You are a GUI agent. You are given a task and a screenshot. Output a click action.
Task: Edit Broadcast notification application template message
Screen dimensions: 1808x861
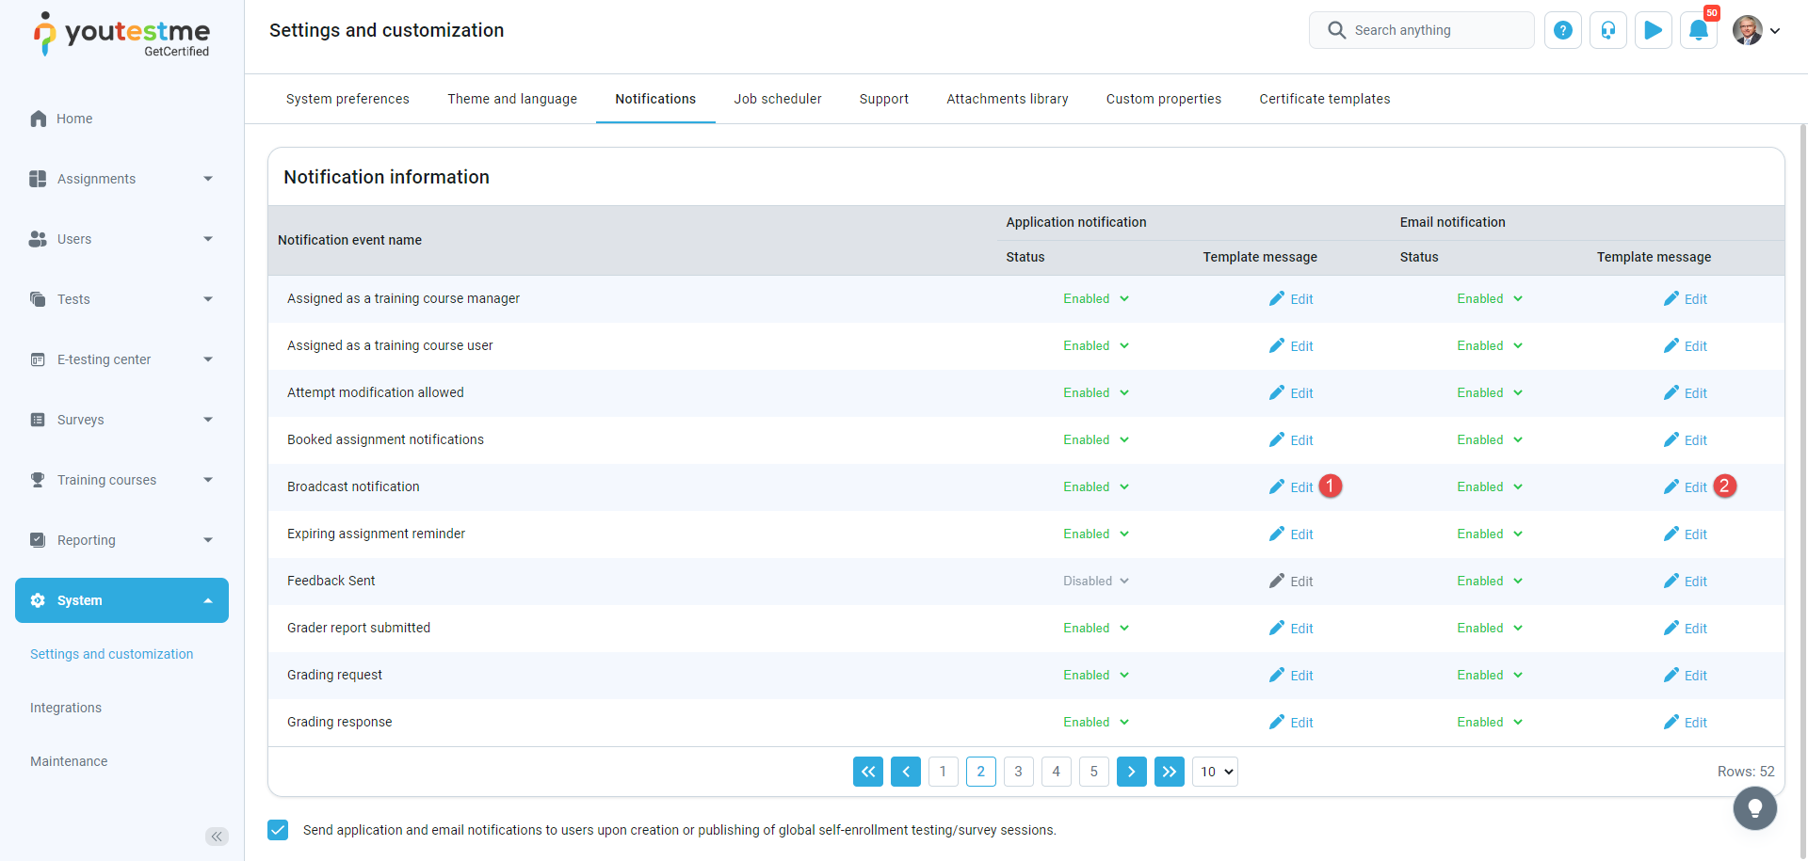click(1291, 487)
